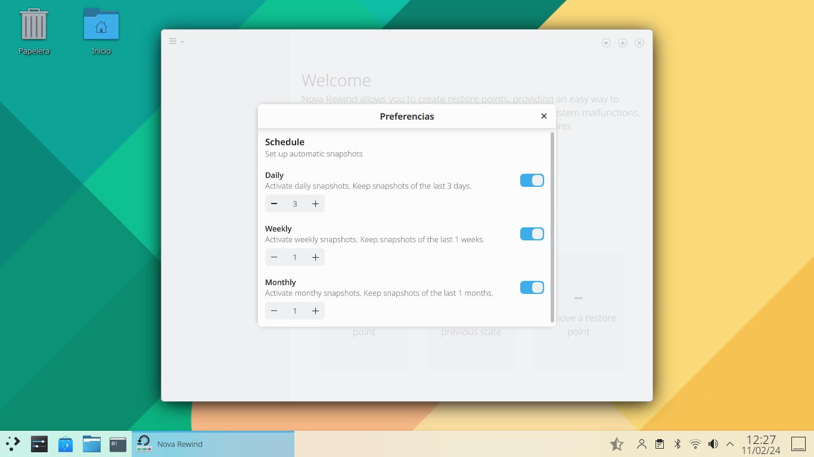
Task: Open System Settings from the taskbar
Action: (39, 443)
